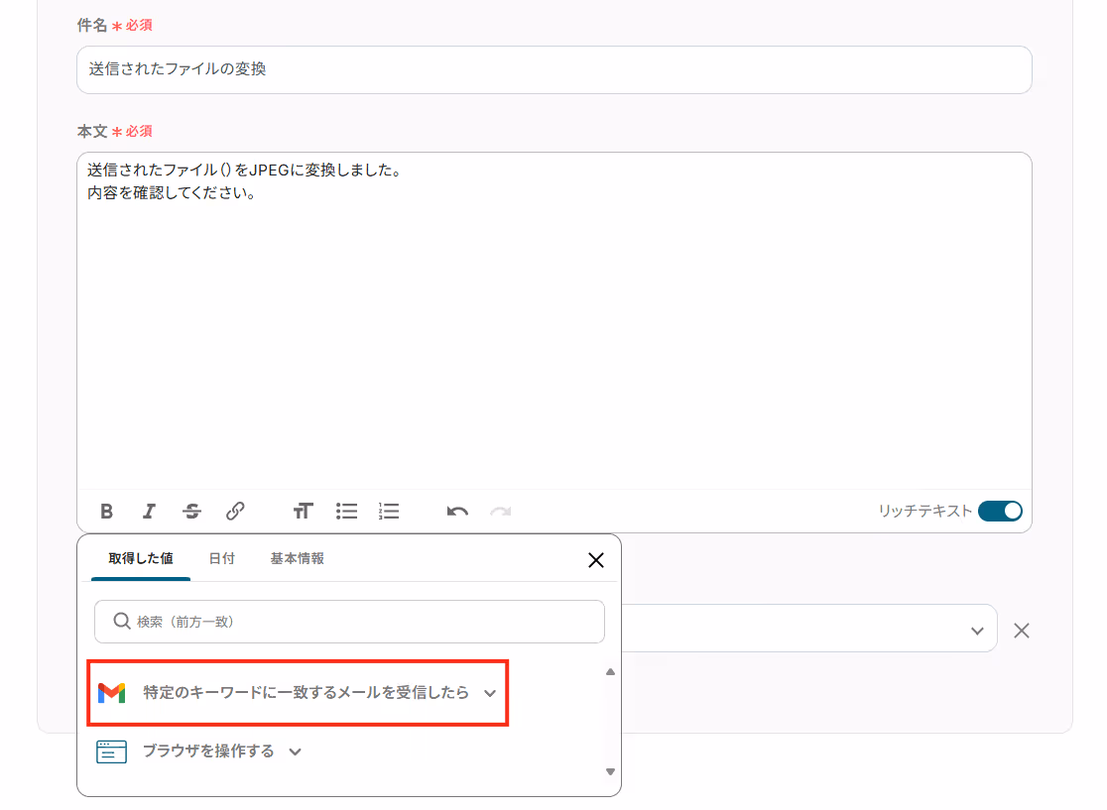
Task: Switch to the 日付 tab
Action: [221, 558]
